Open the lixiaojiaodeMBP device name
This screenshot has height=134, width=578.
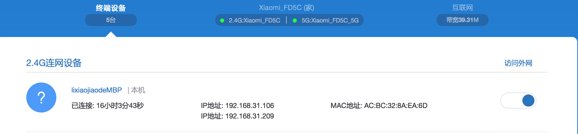click(96, 90)
